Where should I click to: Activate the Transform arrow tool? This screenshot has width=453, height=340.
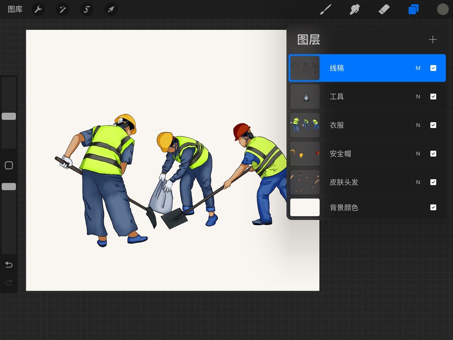111,10
